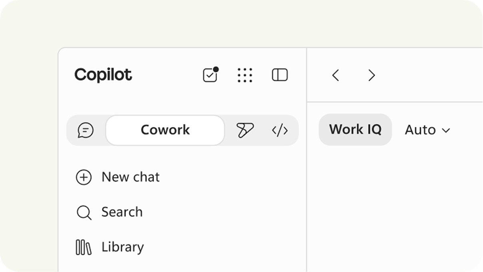Go forward with the right arrow
This screenshot has height=272, width=483.
(372, 75)
